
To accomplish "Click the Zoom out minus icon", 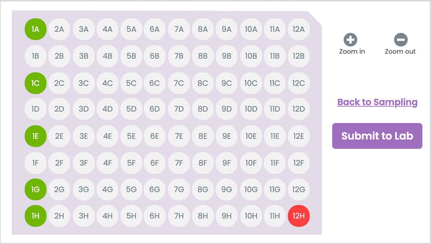I will tap(400, 40).
